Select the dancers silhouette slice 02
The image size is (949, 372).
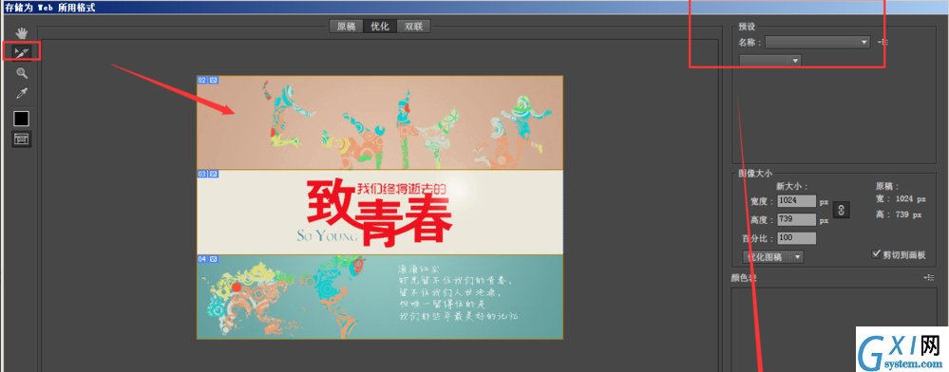pyautogui.click(x=380, y=122)
